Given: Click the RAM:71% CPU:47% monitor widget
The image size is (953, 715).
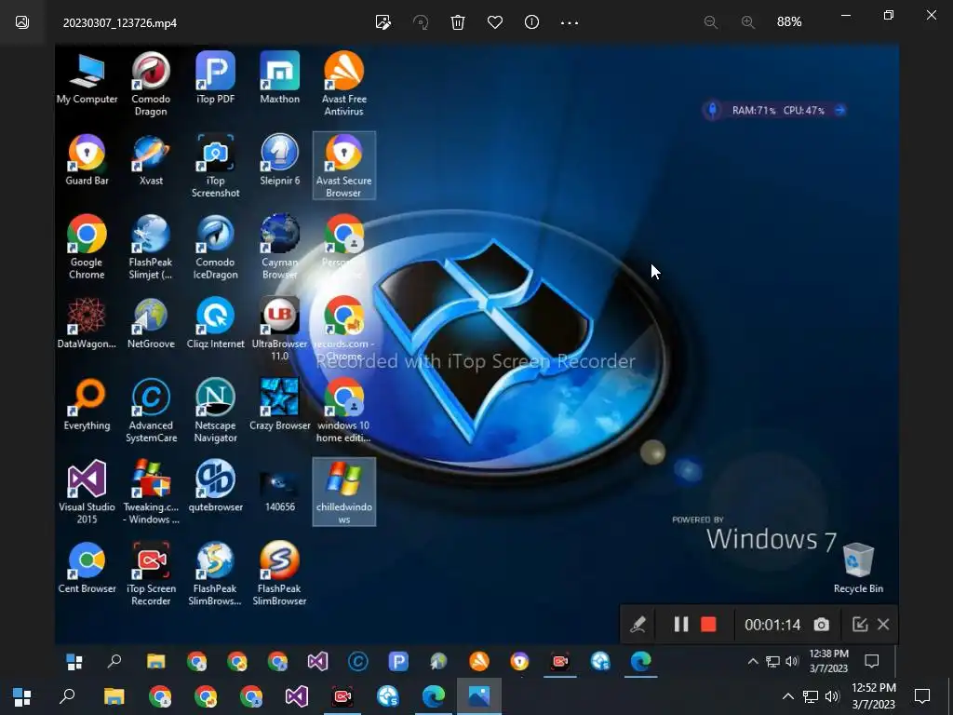Looking at the screenshot, I should pos(775,110).
